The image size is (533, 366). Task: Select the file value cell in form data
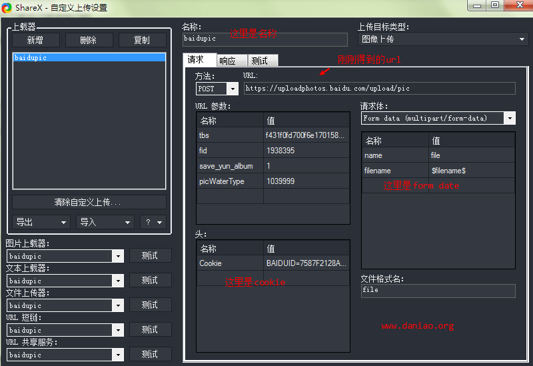click(472, 155)
